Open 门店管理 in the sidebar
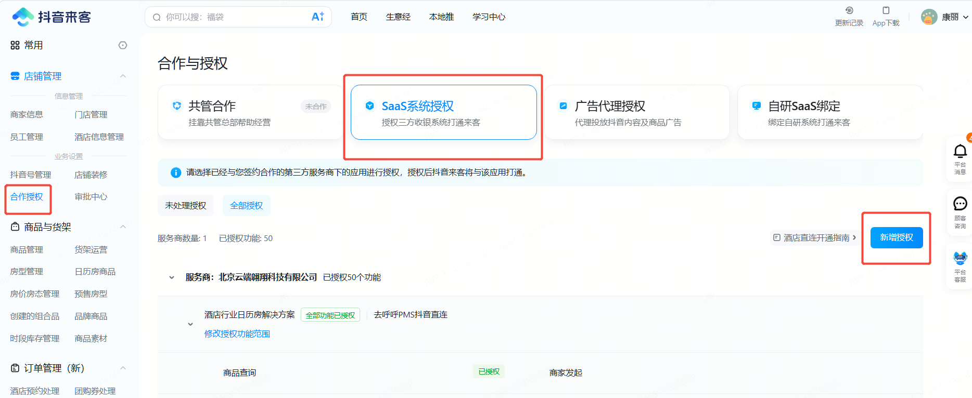The width and height of the screenshot is (972, 398). coord(91,114)
